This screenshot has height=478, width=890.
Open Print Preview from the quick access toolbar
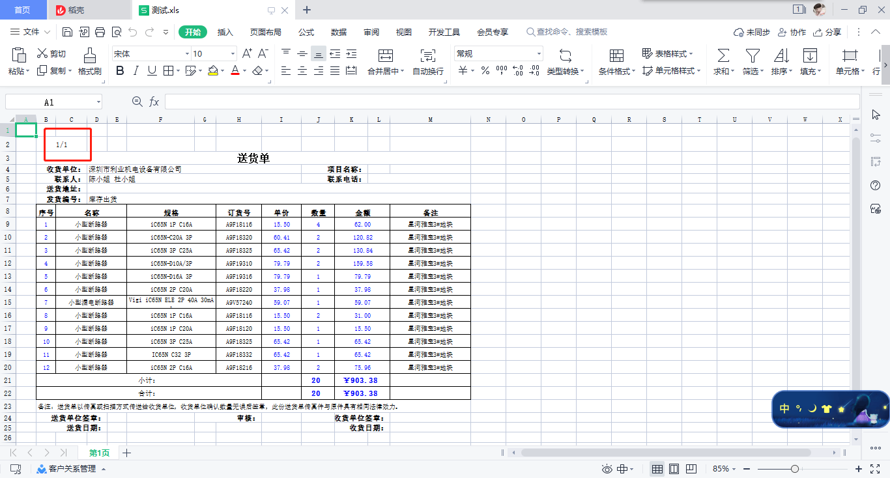tap(116, 32)
